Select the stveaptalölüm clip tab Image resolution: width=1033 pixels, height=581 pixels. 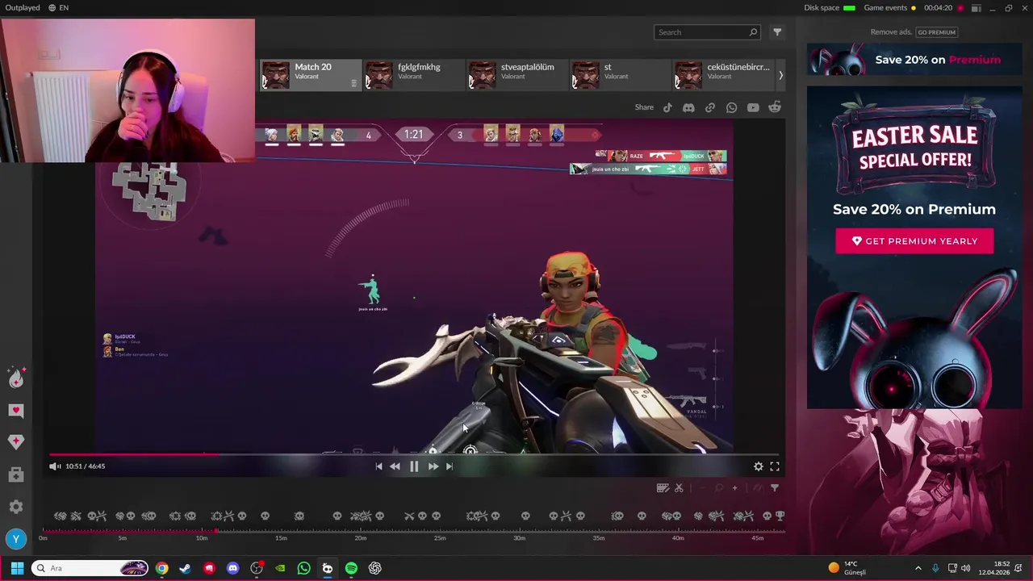(516, 75)
